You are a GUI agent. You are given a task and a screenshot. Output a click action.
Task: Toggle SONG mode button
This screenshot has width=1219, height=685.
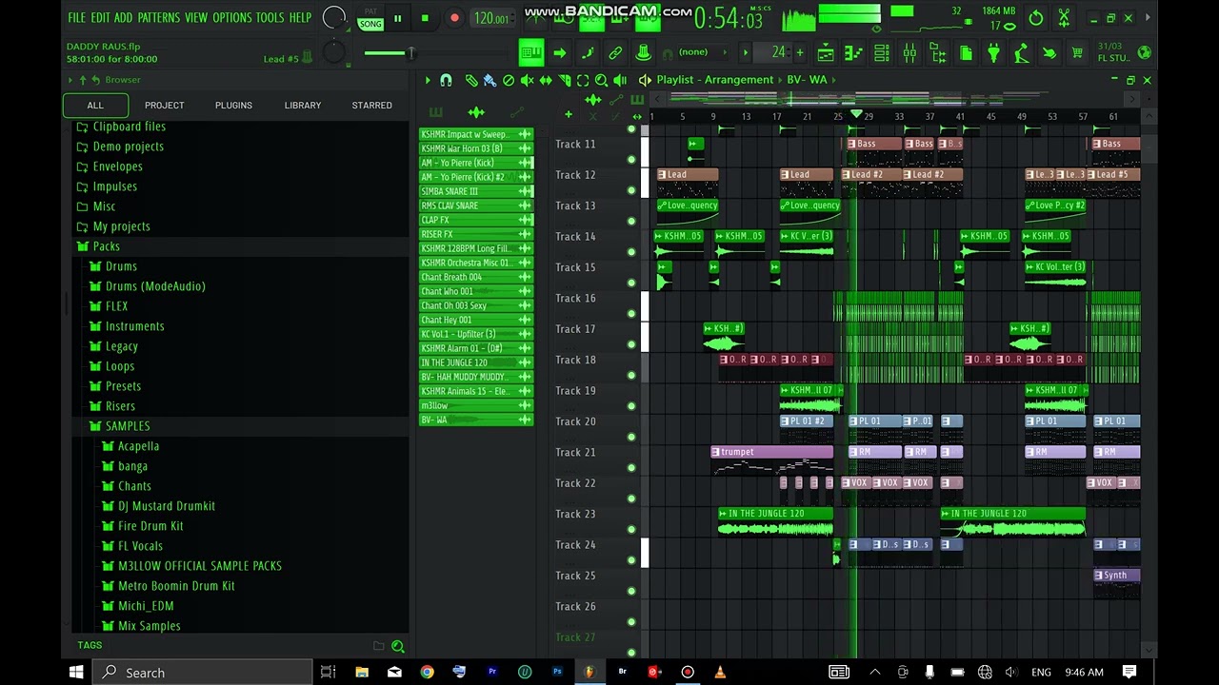(x=370, y=24)
